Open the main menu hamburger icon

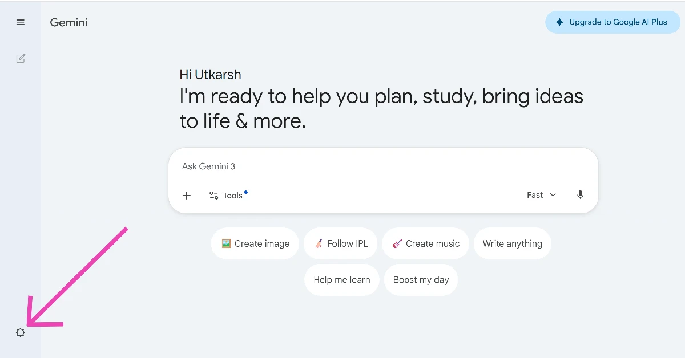pyautogui.click(x=21, y=22)
